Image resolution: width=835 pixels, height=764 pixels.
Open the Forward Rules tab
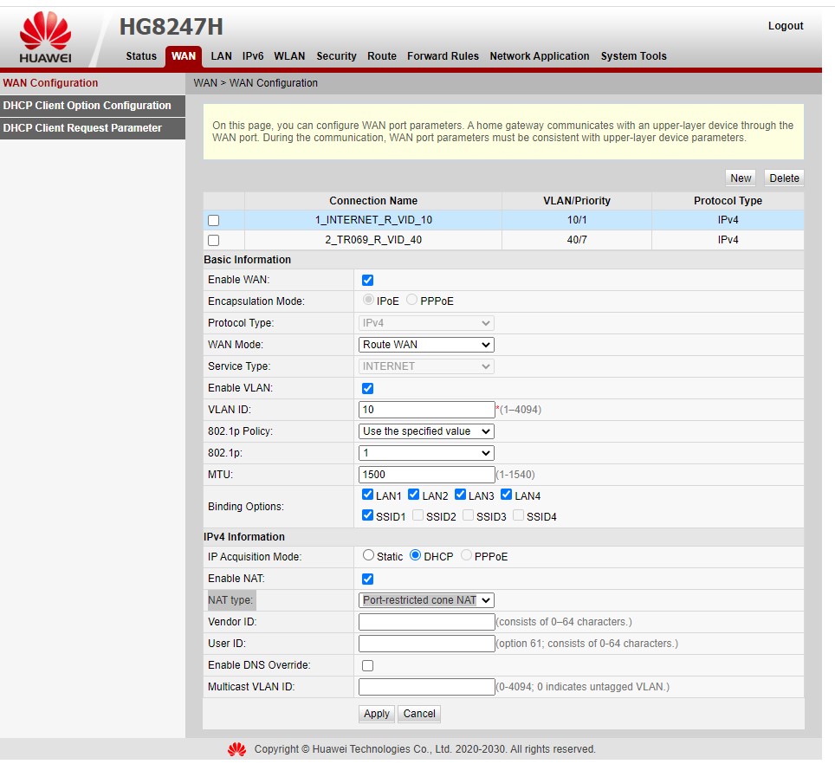(x=443, y=56)
